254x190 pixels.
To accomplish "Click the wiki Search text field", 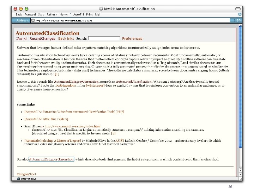I will 104,38.
